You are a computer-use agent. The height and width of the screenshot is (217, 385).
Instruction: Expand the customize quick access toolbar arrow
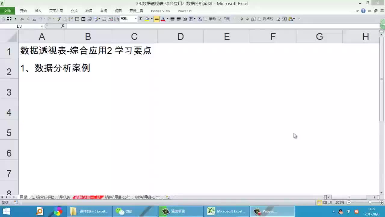coord(299,19)
